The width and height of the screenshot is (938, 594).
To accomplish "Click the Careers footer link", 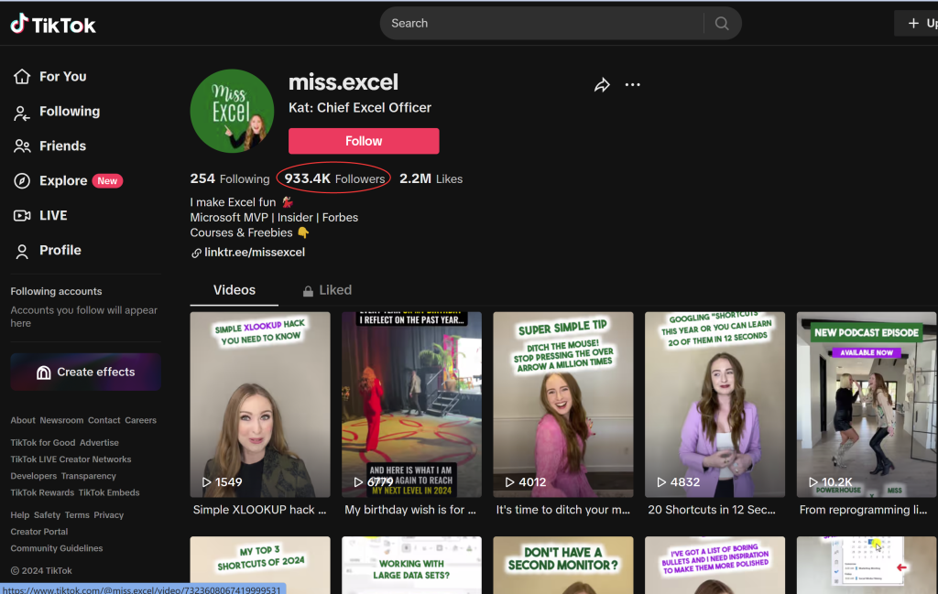I will [x=140, y=420].
